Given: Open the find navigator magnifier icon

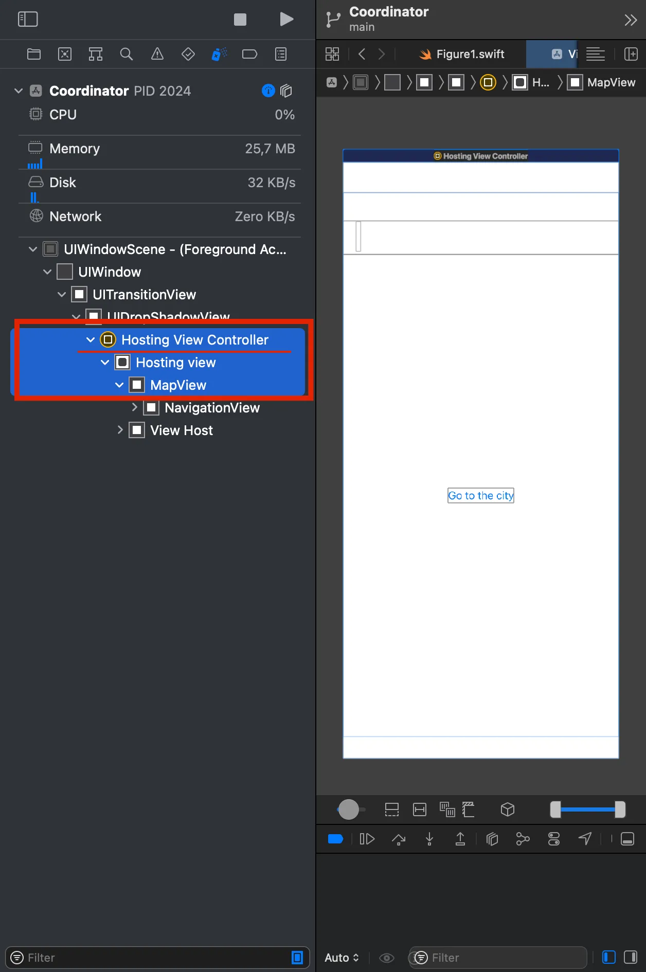Looking at the screenshot, I should [127, 54].
